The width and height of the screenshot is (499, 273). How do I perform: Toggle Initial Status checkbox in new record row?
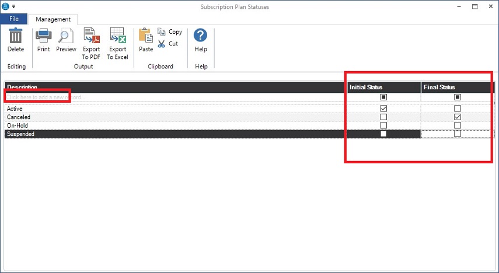(x=383, y=97)
